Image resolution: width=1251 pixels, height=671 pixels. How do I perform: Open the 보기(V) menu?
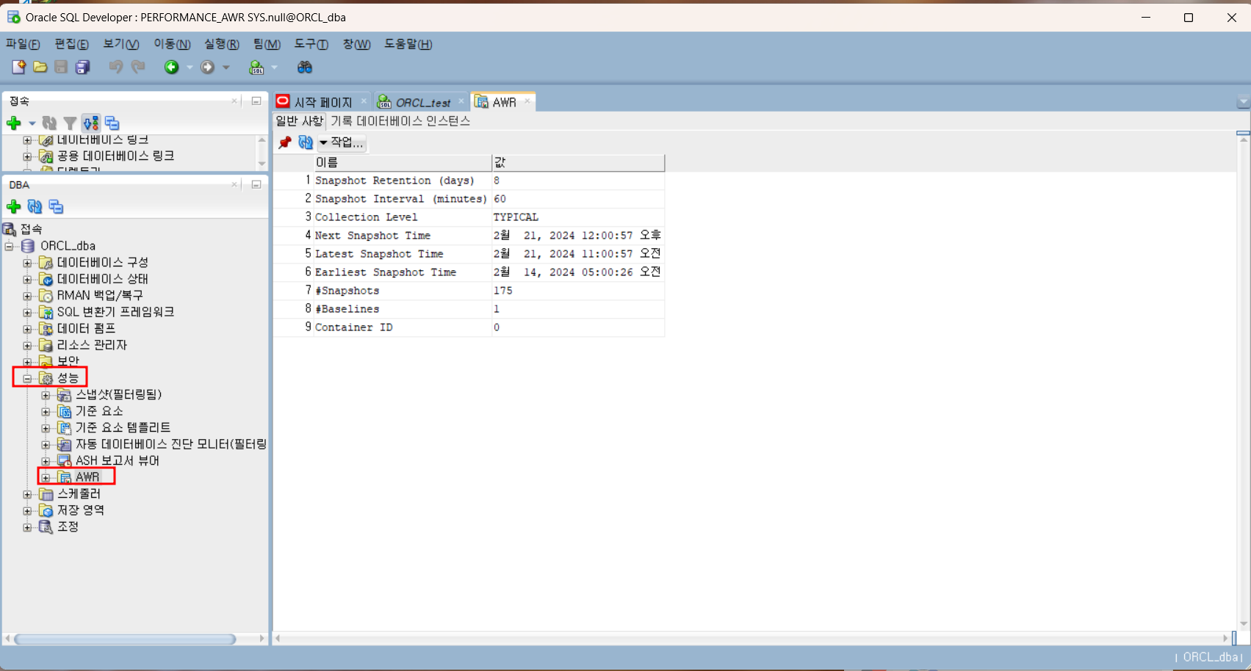tap(121, 44)
